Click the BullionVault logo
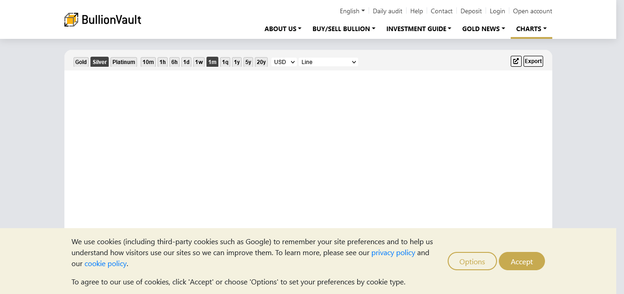This screenshot has width=624, height=294. pos(103,20)
